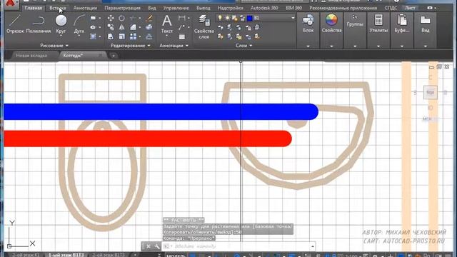The image size is (457, 257).
Task: Open the Вывод ribbon tab
Action: 203,8
